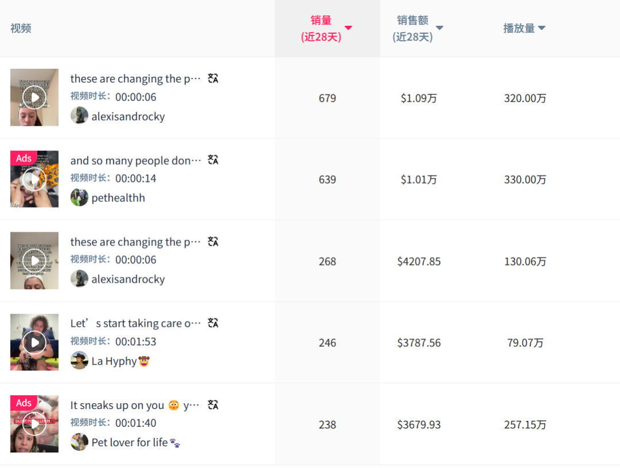Click the pethealthh creator name
620x468 pixels.
[x=118, y=198]
